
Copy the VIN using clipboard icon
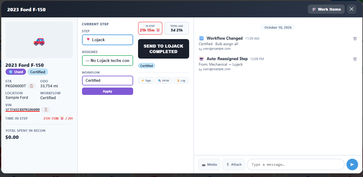click(46, 110)
